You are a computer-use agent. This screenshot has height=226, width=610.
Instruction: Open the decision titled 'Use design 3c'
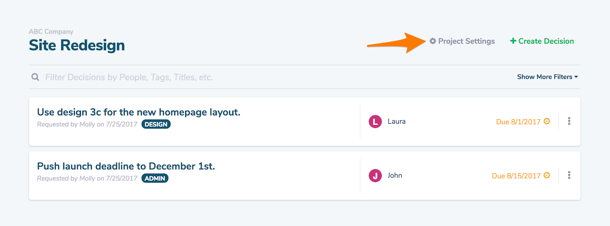click(139, 112)
